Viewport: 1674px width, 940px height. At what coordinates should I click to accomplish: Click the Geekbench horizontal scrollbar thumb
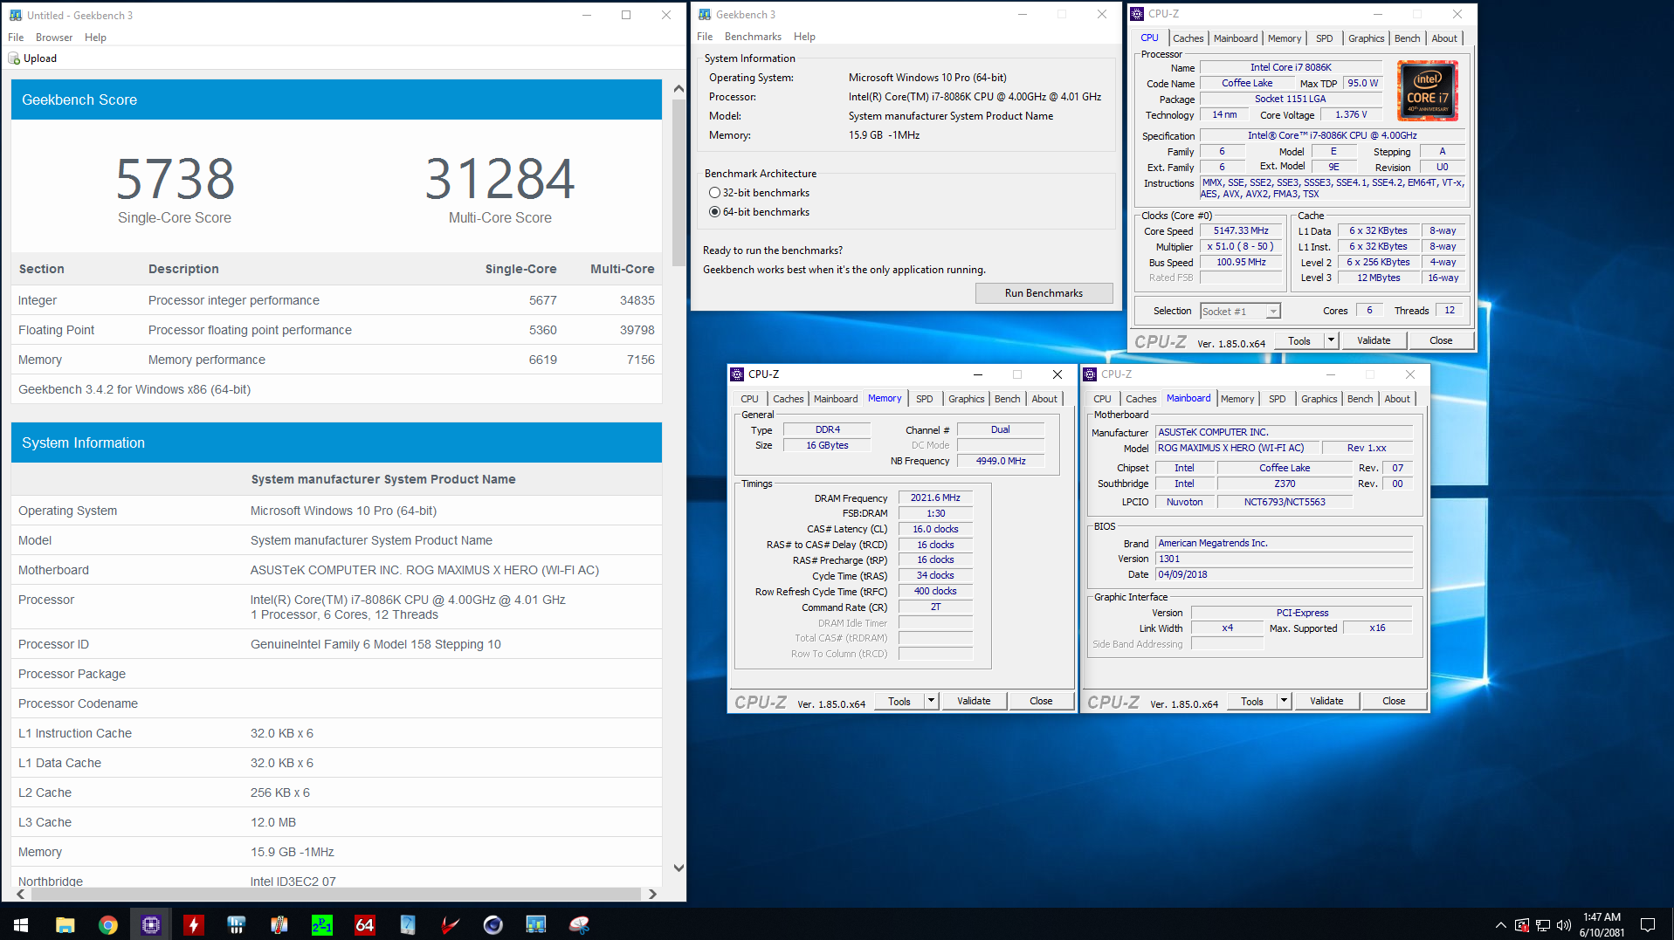tap(334, 894)
